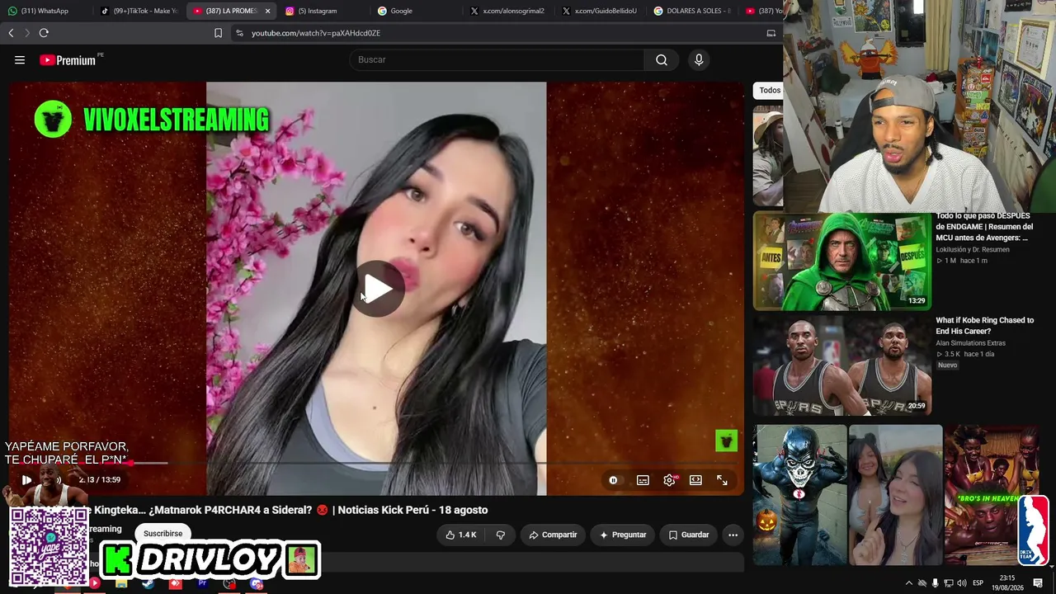
Task: Click the video title about Noticias Kick Perú
Action: tap(290, 510)
